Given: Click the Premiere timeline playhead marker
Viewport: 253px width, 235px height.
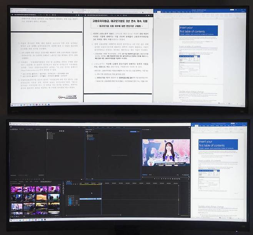Looking at the screenshot, I should [x=102, y=184].
